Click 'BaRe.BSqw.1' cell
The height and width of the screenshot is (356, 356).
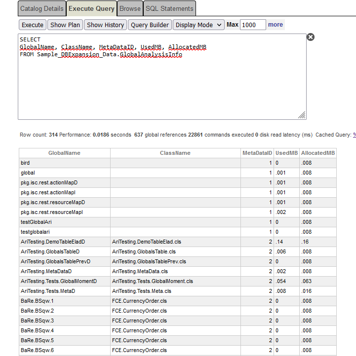[64, 301]
